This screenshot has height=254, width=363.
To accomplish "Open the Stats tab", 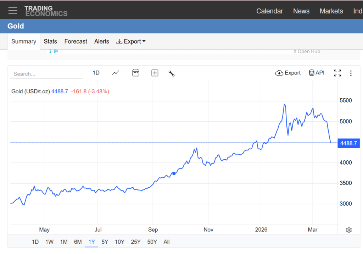I will click(50, 42).
